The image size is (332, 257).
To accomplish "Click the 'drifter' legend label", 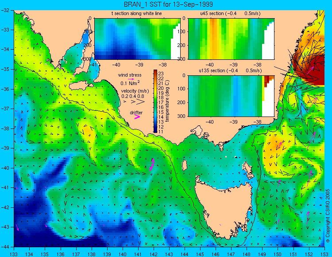I will point(136,113).
